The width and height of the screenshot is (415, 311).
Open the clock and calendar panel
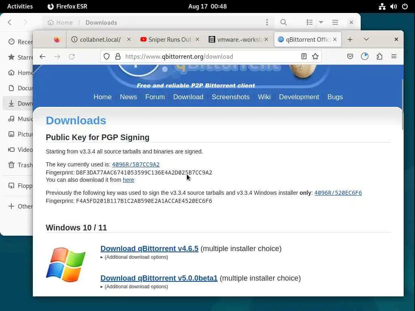tap(207, 6)
